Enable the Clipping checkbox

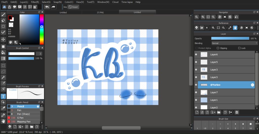pyautogui.click(x=218, y=48)
